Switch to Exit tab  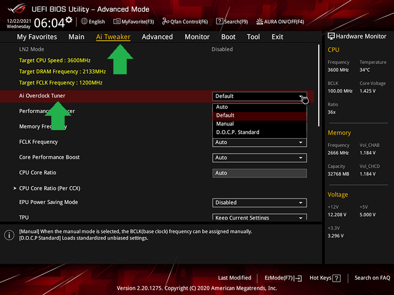click(x=278, y=37)
